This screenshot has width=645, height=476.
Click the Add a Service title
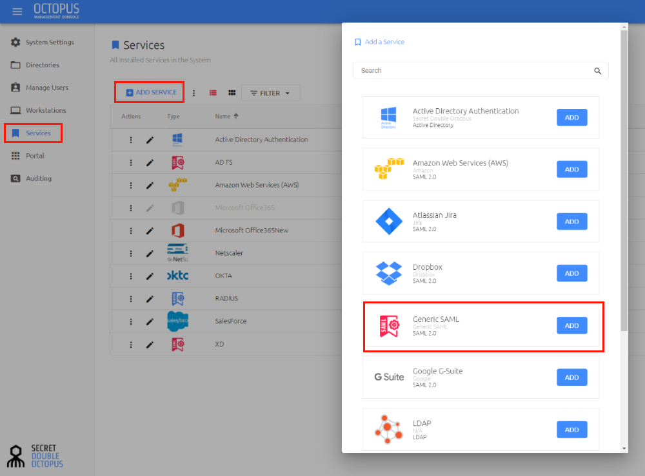pyautogui.click(x=384, y=42)
